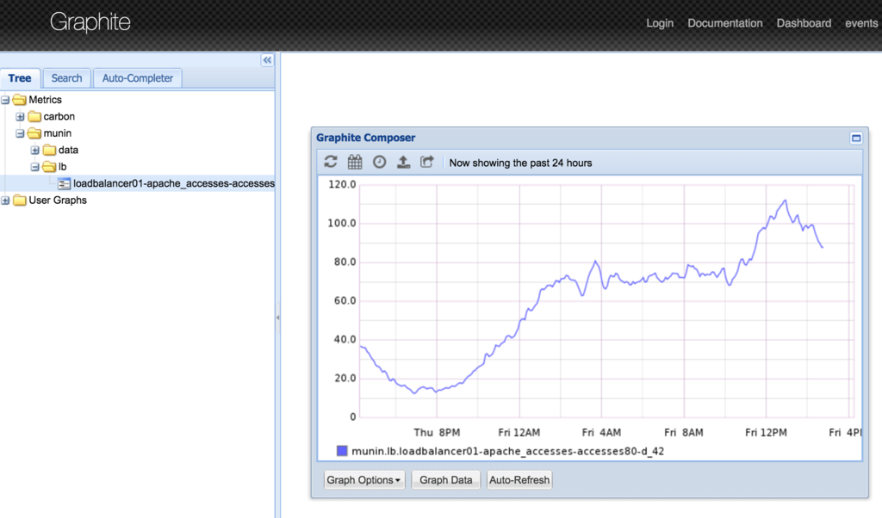Image resolution: width=882 pixels, height=518 pixels.
Task: Switch to the Search tab
Action: pyautogui.click(x=67, y=78)
